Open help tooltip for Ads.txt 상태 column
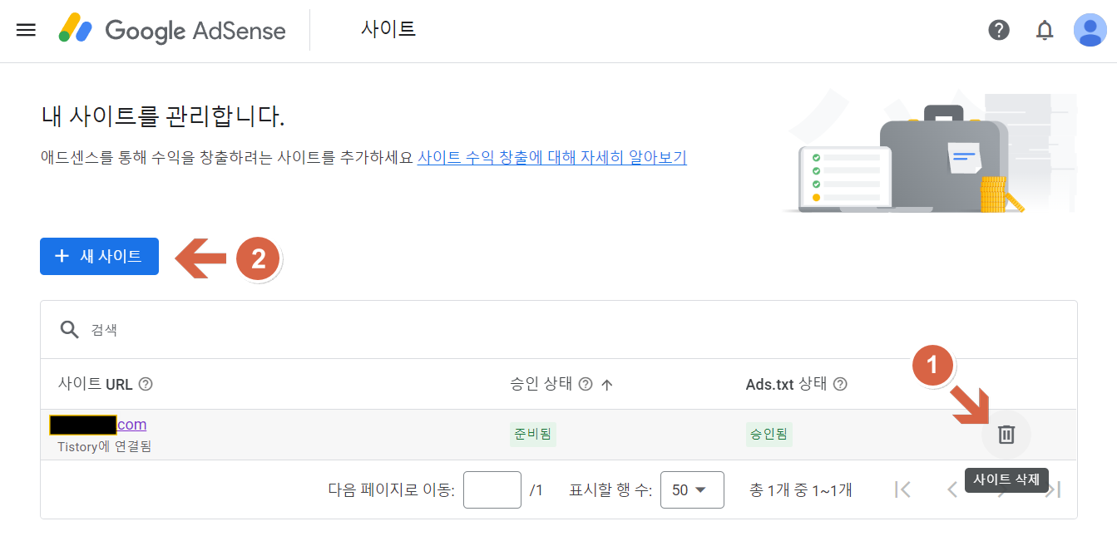The height and width of the screenshot is (536, 1117). (840, 384)
